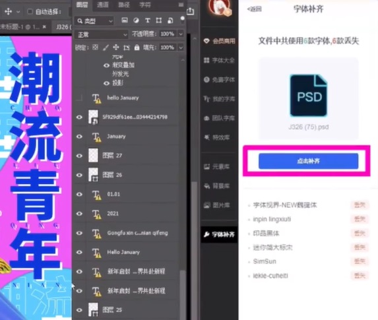The image size is (378, 320).
Task: Show the hidden hello January layer
Action: pos(79,98)
